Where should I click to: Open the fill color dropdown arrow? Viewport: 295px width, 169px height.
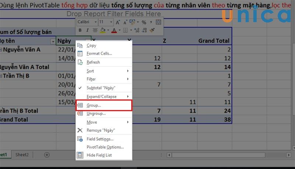click(108, 30)
